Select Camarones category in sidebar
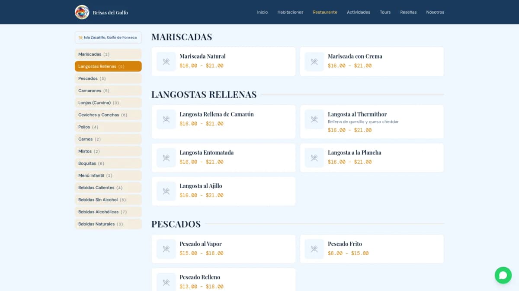Screen dimensions: 519x291 pyautogui.click(x=108, y=91)
